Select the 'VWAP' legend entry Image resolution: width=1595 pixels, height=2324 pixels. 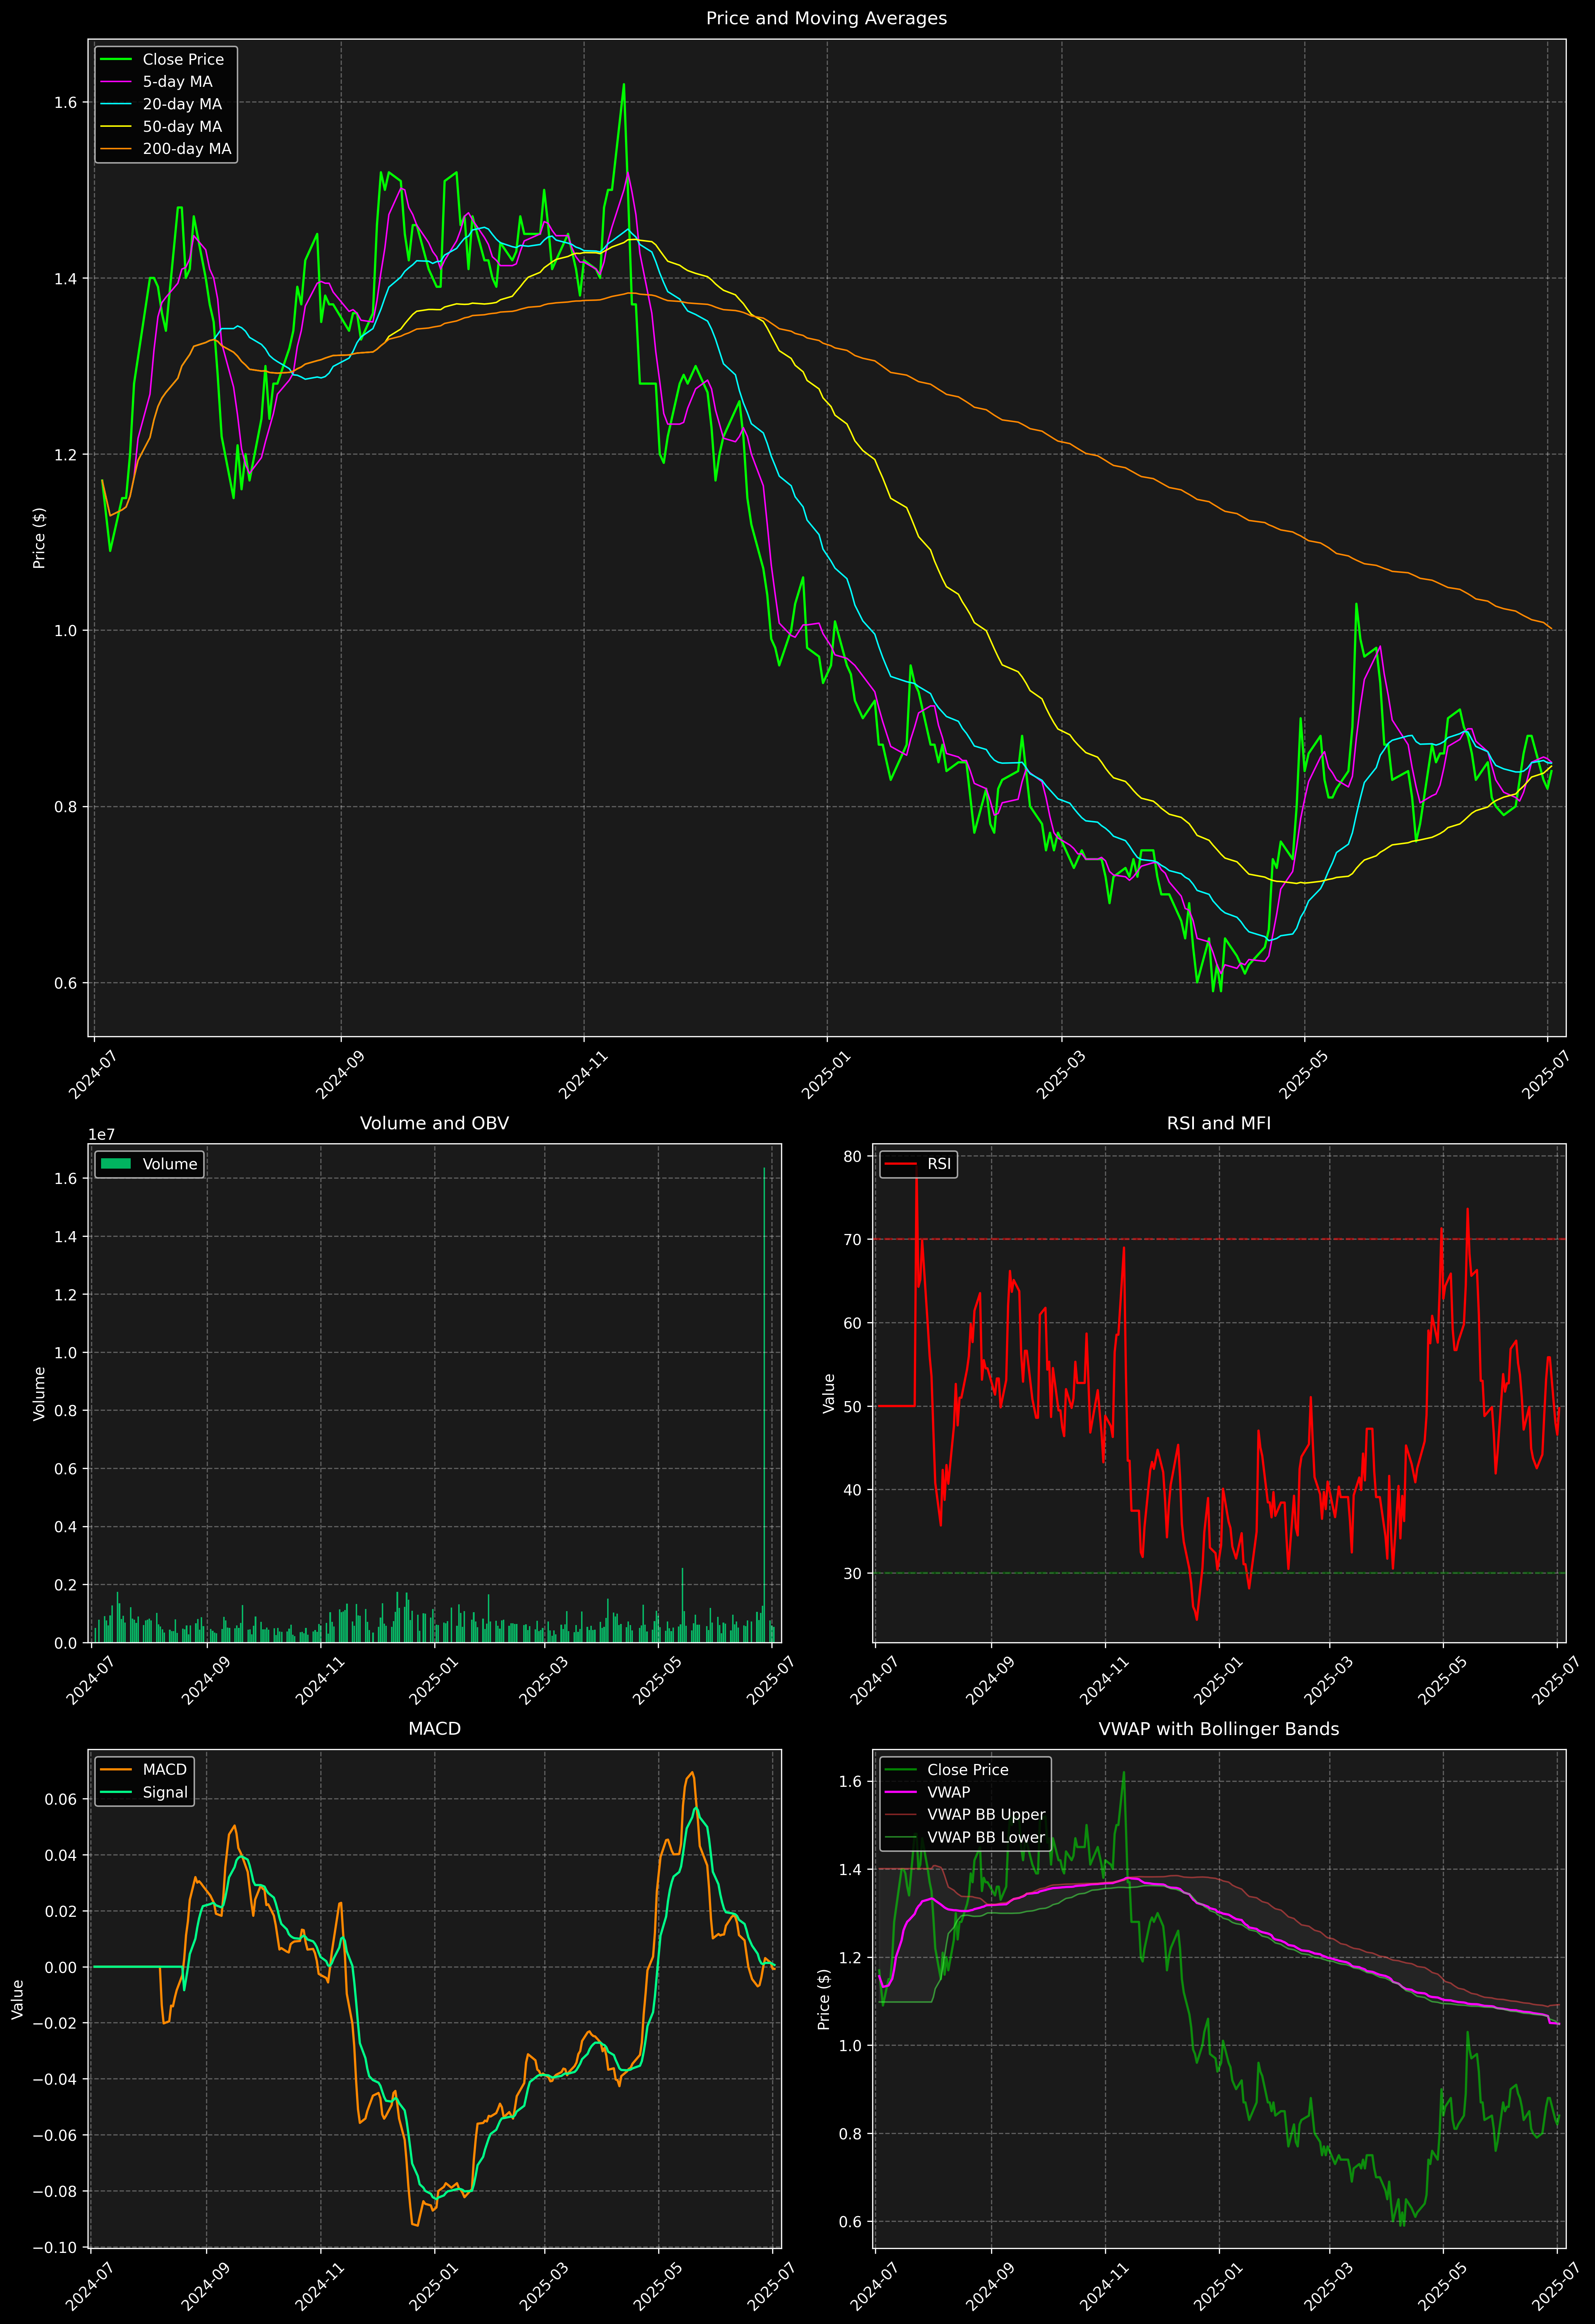click(927, 1793)
